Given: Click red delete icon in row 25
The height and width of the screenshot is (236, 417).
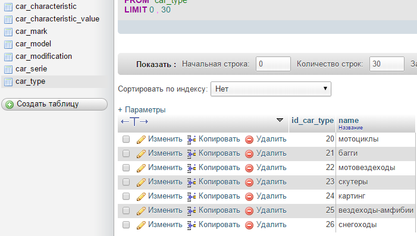Looking at the screenshot, I should 249,211.
